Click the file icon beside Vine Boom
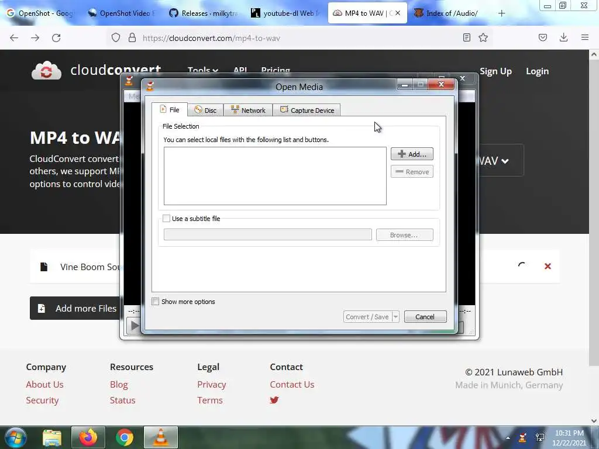599x449 pixels. [44, 267]
